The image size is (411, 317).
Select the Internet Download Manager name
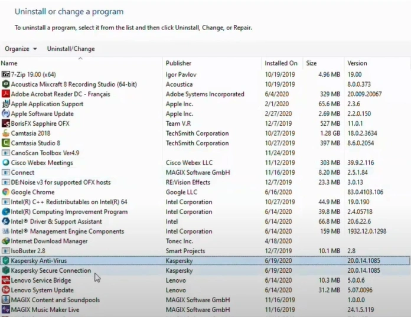tap(49, 241)
